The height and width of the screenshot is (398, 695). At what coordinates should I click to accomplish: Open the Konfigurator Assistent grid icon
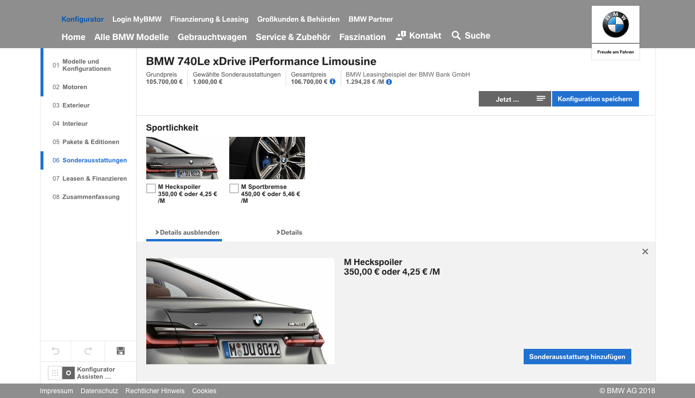55,373
